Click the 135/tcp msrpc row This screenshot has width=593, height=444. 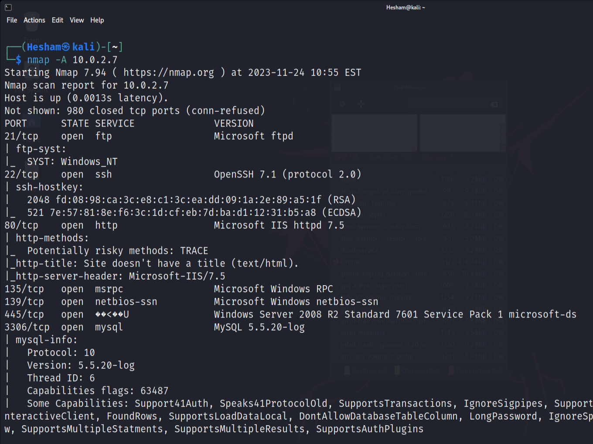(169, 289)
